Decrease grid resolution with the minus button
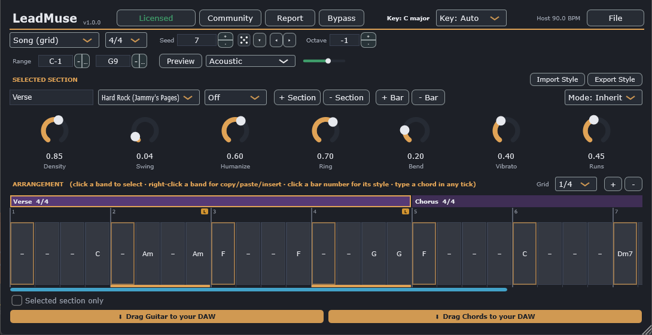Image resolution: width=652 pixels, height=335 pixels. tap(633, 185)
